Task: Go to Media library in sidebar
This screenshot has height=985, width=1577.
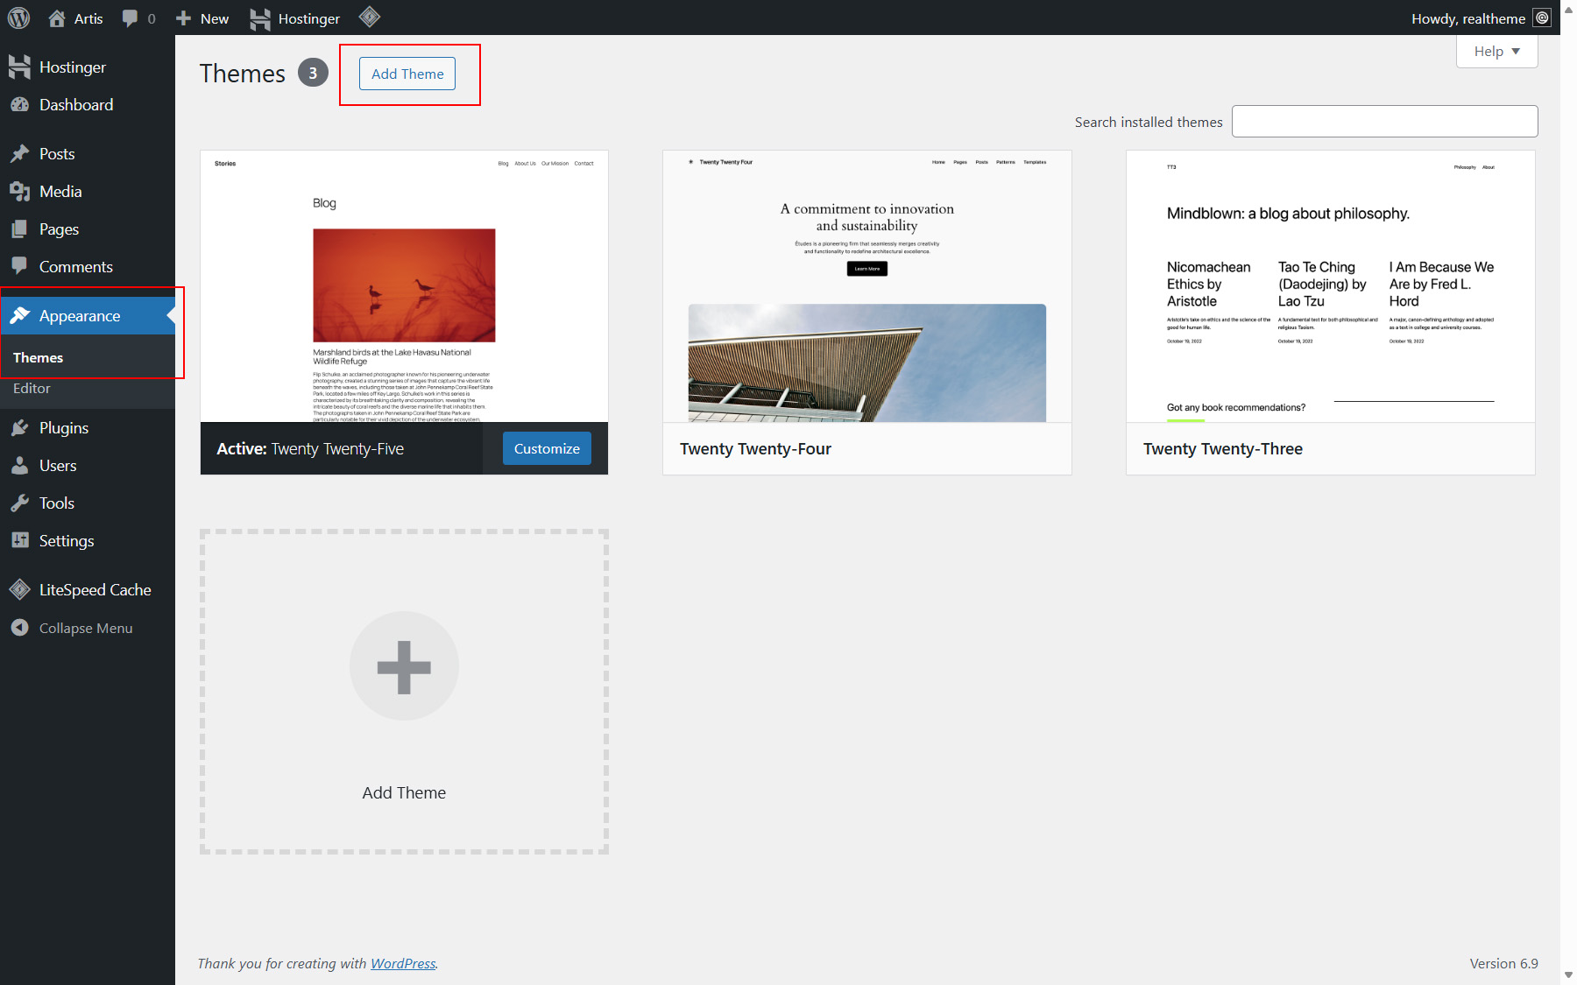Action: click(x=60, y=192)
